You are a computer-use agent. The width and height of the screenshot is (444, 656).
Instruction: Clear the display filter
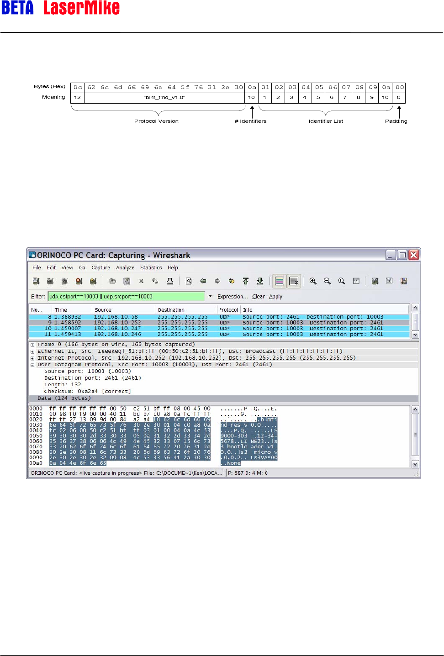point(259,297)
